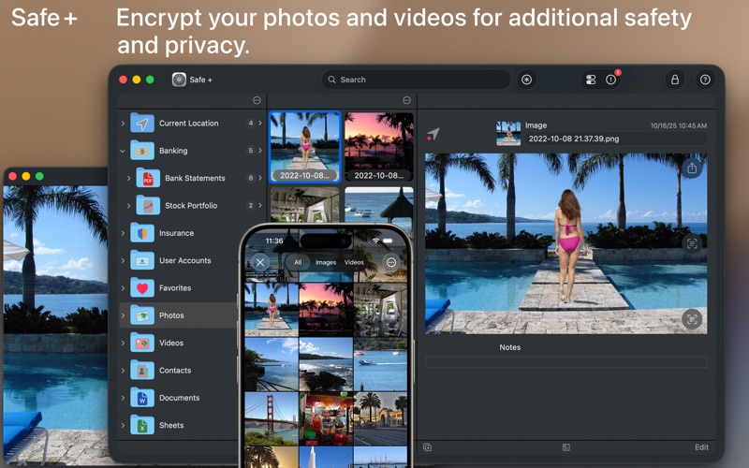Click in the Search field
The width and height of the screenshot is (749, 468).
coord(416,80)
